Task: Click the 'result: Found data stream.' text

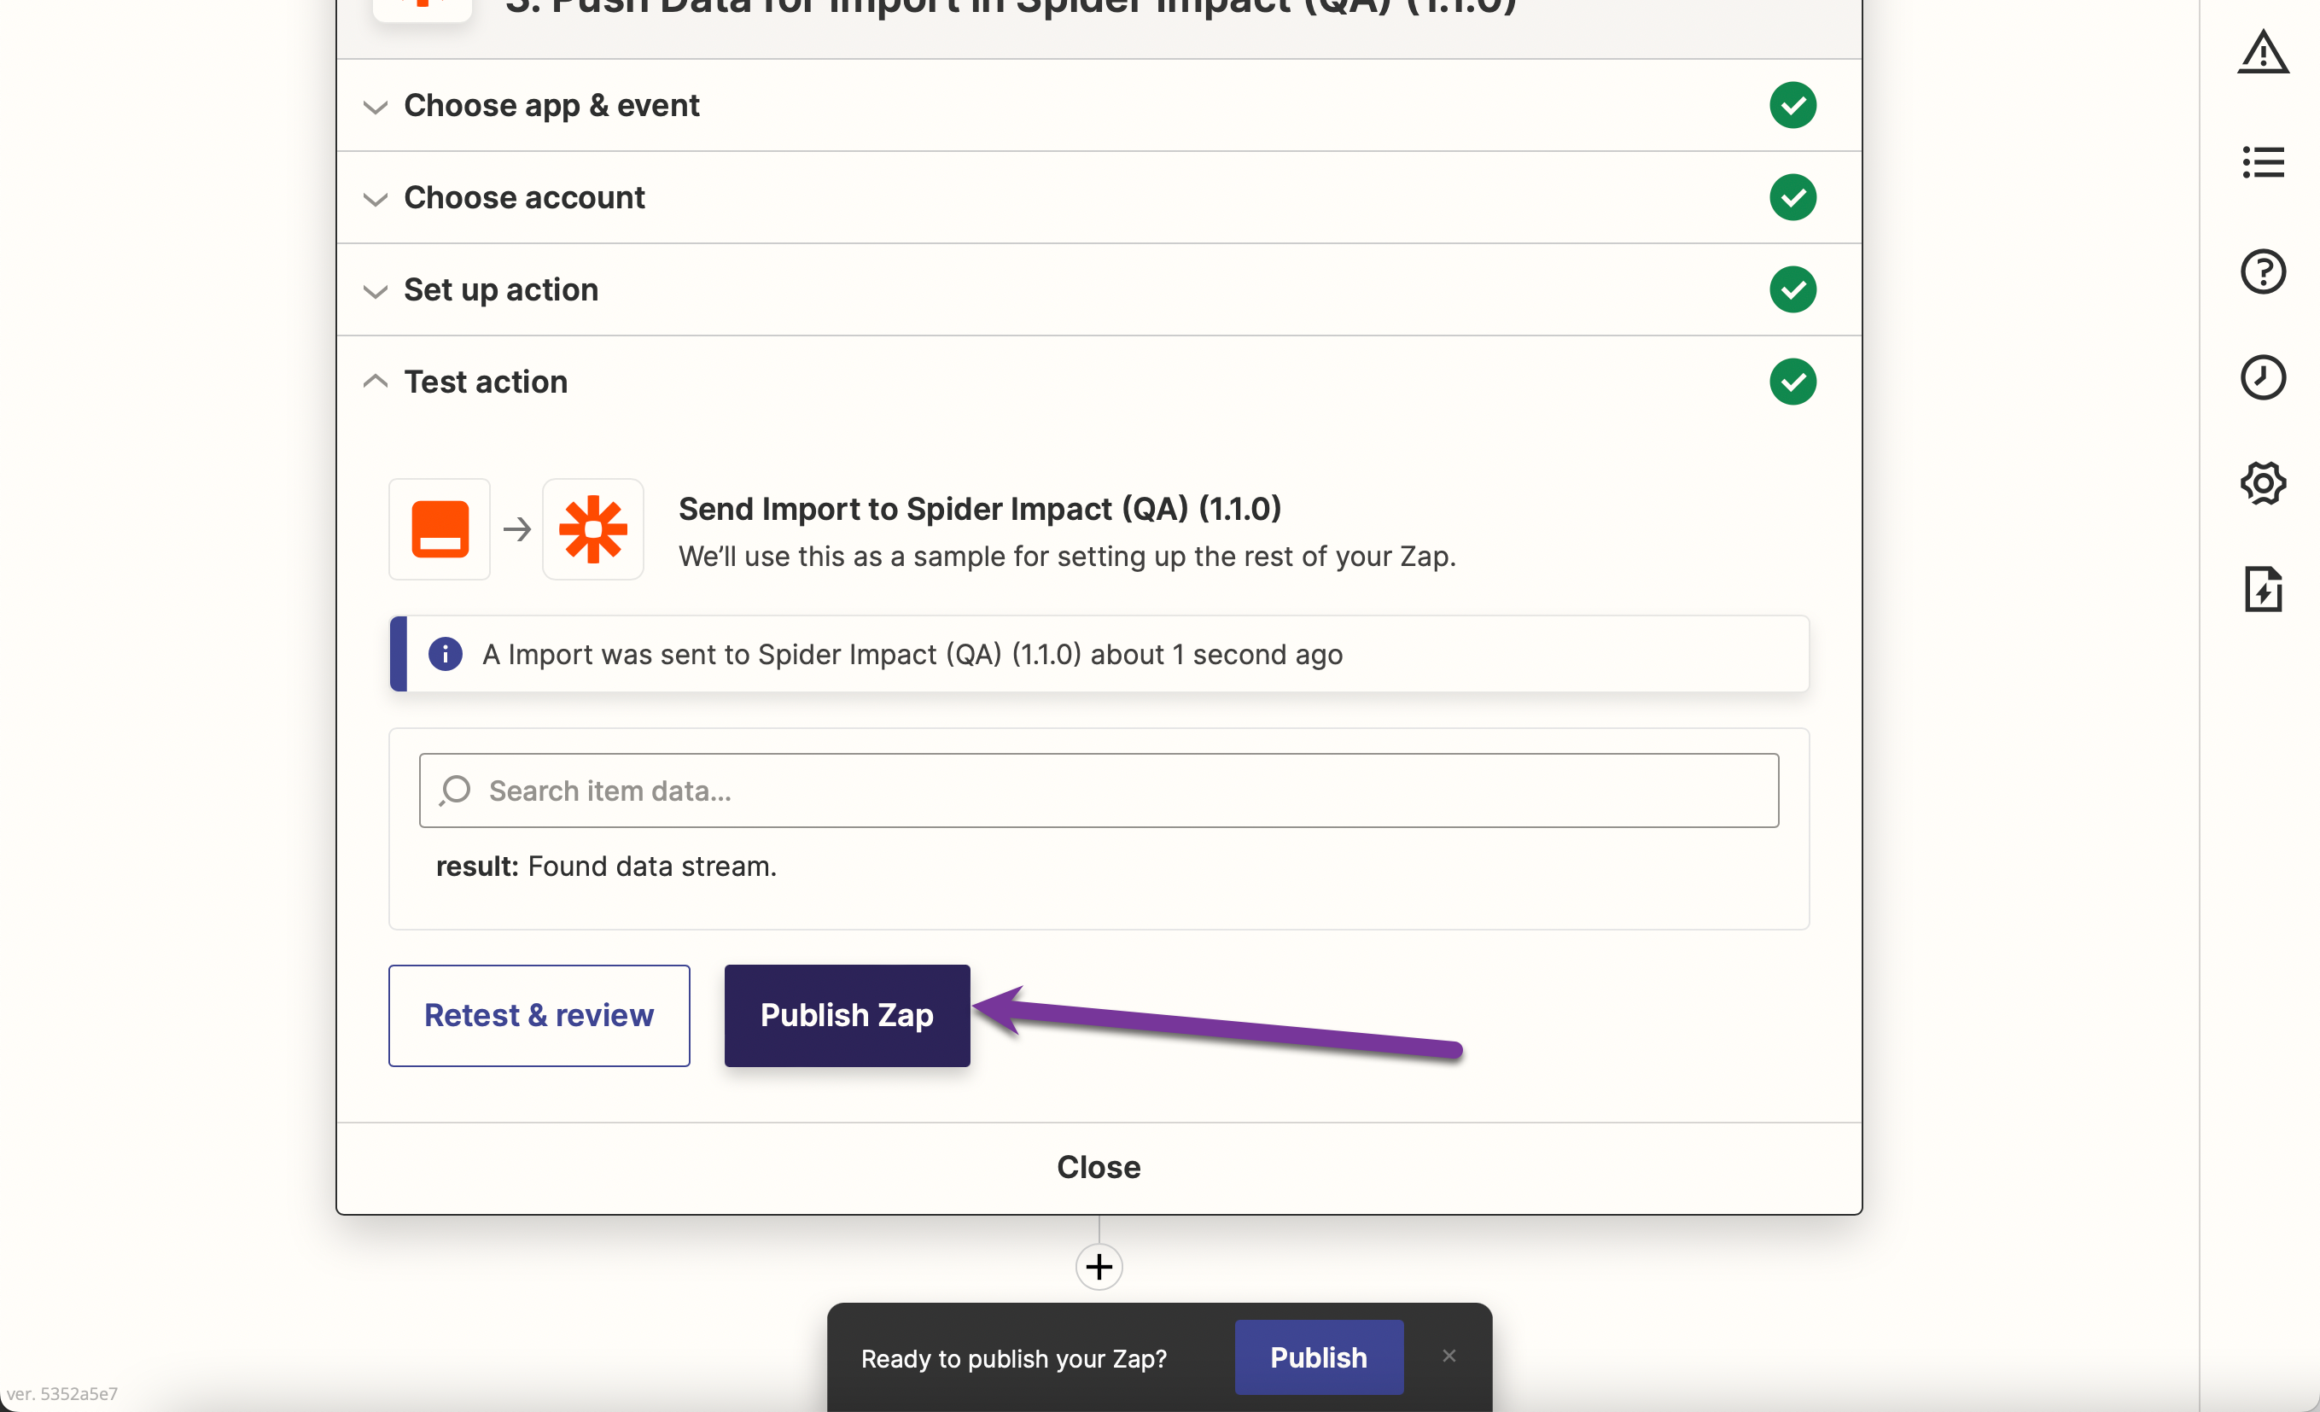Action: [606, 866]
